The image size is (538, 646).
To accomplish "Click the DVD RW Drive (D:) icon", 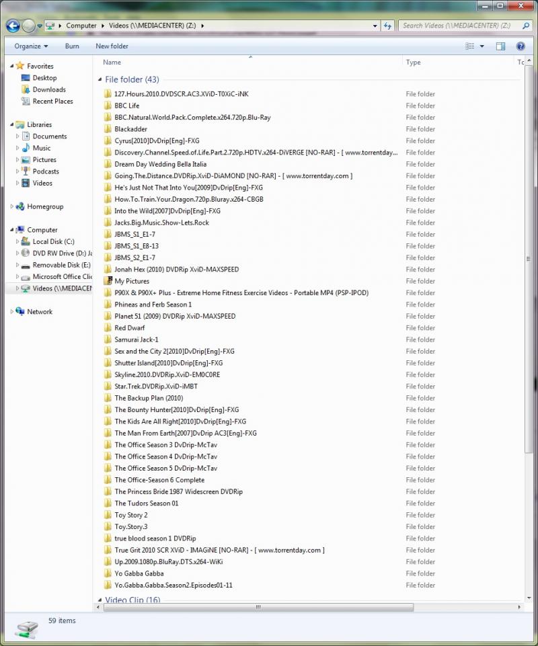I will [x=26, y=253].
